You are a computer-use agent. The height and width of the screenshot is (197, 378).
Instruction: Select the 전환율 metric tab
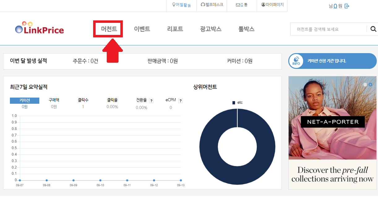(x=141, y=100)
